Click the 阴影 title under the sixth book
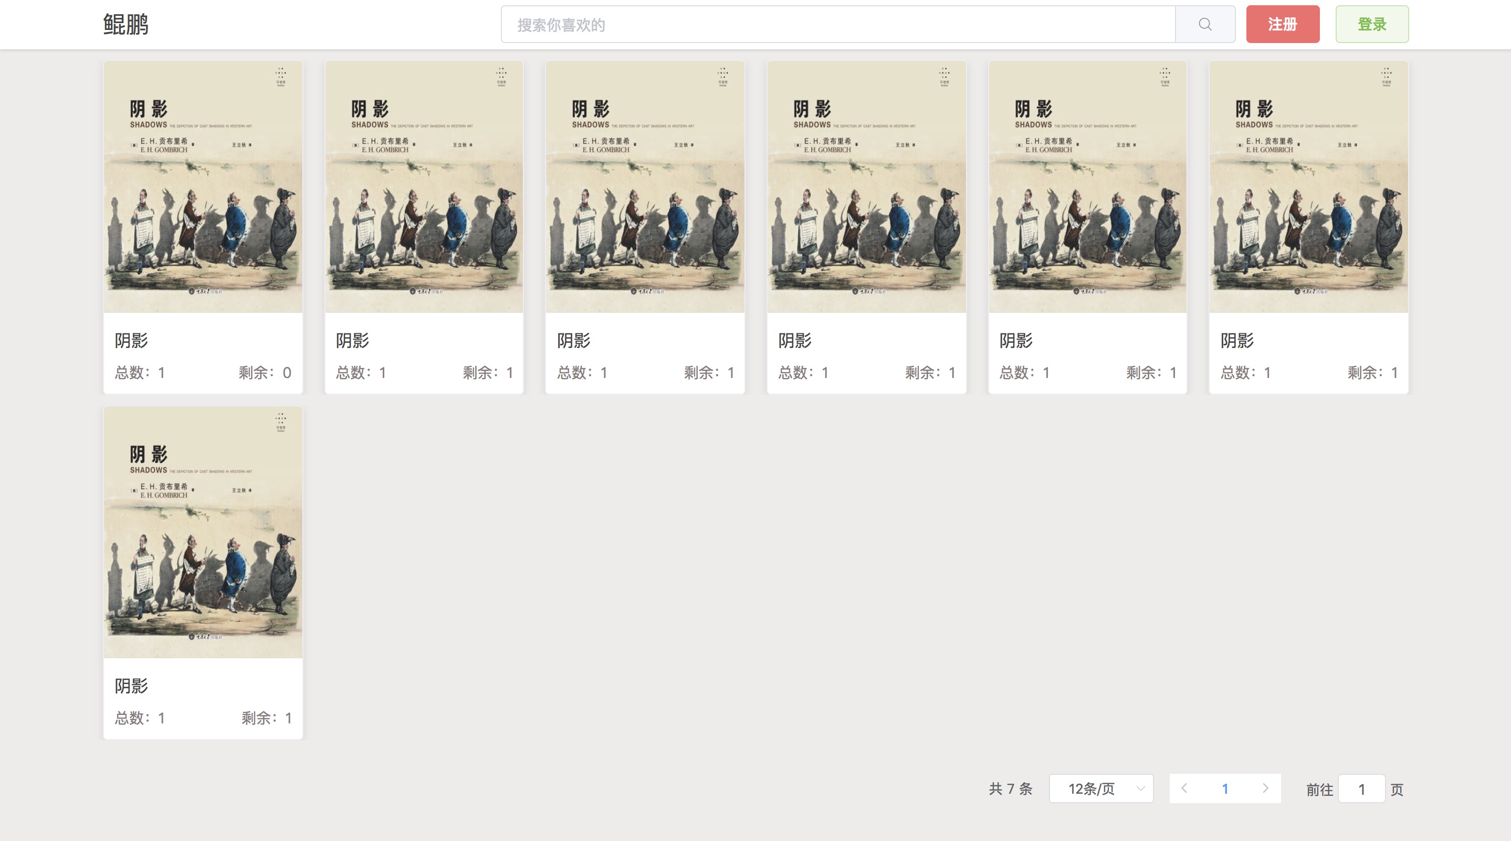Screen dimensions: 1511x841 tap(1237, 340)
